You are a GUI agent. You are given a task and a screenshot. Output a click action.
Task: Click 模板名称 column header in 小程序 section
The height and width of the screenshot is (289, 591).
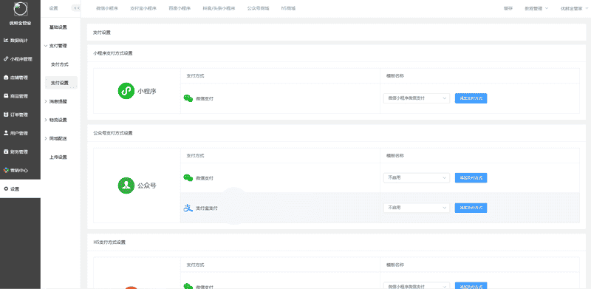[395, 76]
